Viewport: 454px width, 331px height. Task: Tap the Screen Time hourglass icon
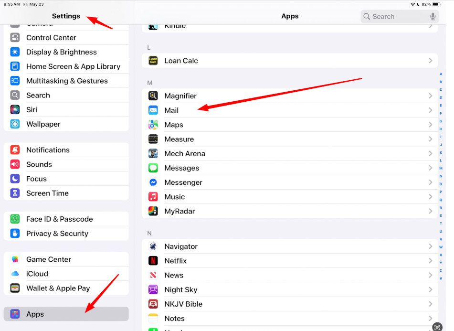15,193
